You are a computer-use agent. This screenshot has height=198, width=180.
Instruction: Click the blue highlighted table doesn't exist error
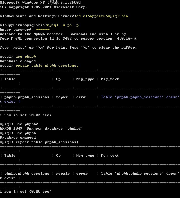[x=140, y=97]
